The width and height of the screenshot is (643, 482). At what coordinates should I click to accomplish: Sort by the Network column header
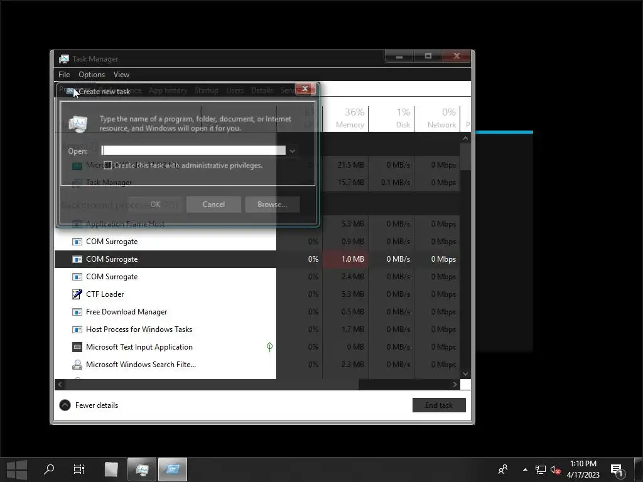pyautogui.click(x=437, y=118)
